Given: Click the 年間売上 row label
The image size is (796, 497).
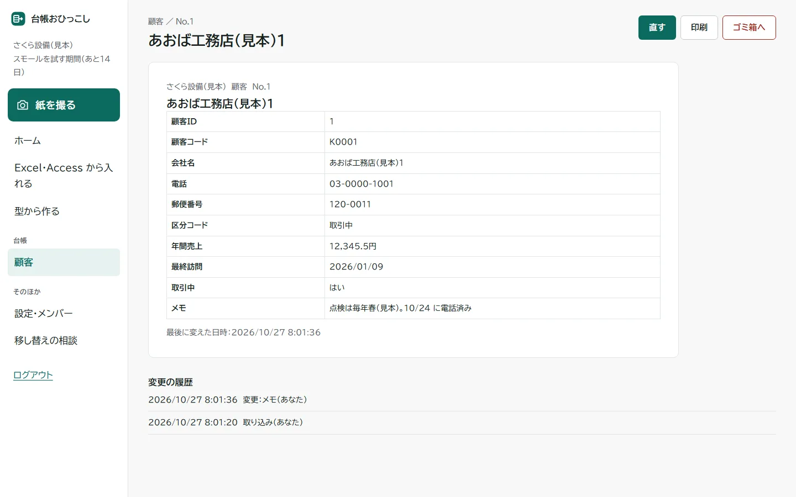Looking at the screenshot, I should click(x=187, y=246).
